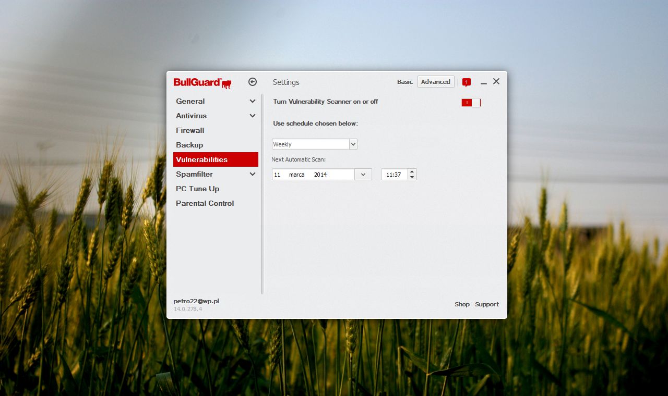Minimize the BullGuard window
The image size is (668, 396).
click(484, 82)
